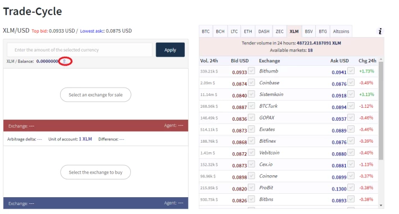Tick Cex.io bid checkbox at 0.0873

tap(251, 164)
